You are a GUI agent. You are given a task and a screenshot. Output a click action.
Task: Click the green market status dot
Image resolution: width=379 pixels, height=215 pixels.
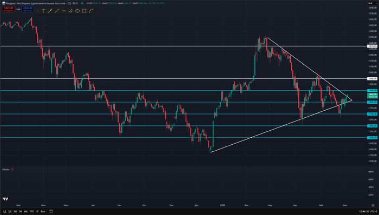tap(82, 3)
